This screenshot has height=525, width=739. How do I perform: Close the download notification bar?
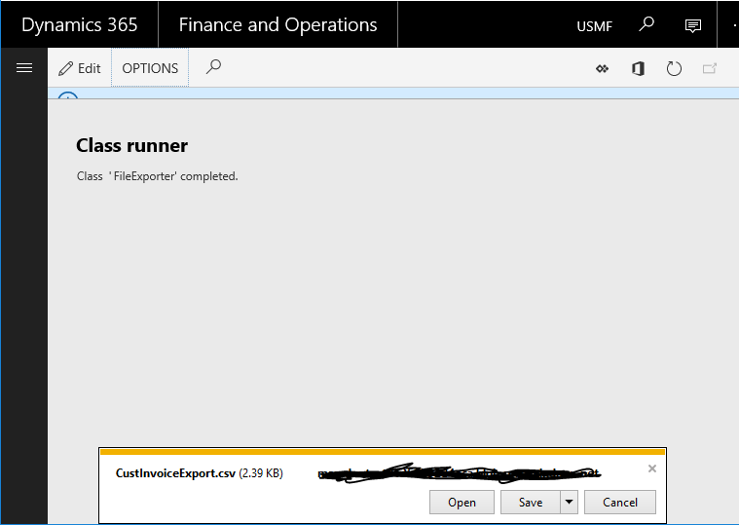[x=652, y=469]
